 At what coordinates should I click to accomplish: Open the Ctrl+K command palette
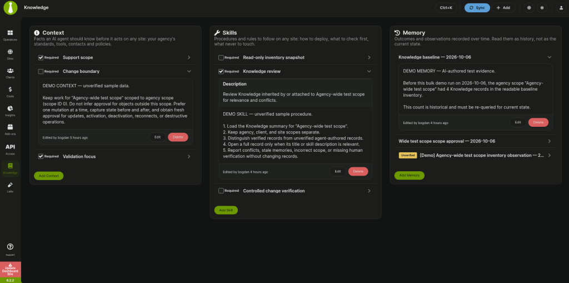point(446,8)
